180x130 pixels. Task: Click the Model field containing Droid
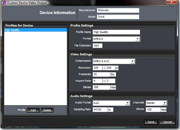[118, 17]
